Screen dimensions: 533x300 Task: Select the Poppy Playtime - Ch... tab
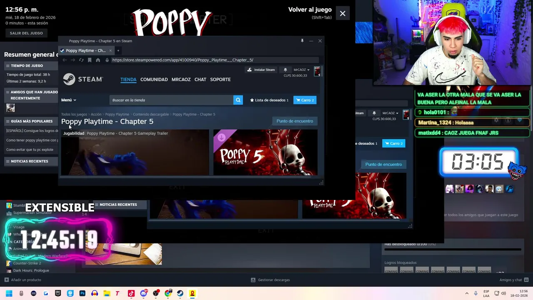(x=86, y=50)
